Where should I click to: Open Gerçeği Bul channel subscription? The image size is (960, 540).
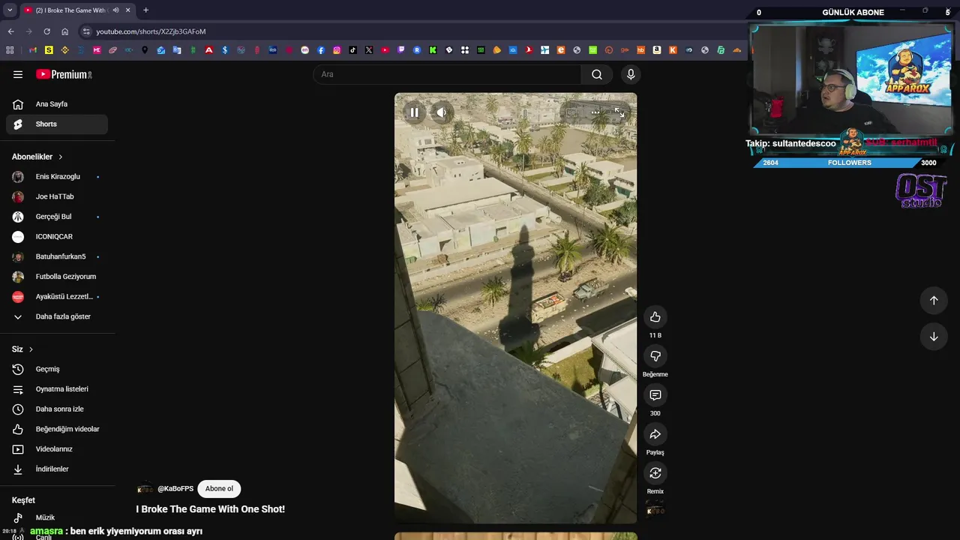point(57,217)
